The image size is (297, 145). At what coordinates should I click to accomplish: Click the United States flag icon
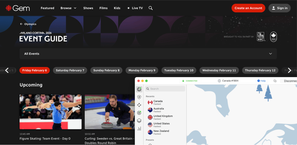click(x=150, y=125)
